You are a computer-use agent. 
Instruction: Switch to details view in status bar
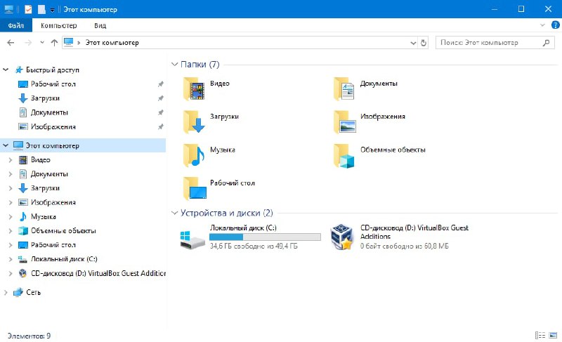pyautogui.click(x=540, y=335)
